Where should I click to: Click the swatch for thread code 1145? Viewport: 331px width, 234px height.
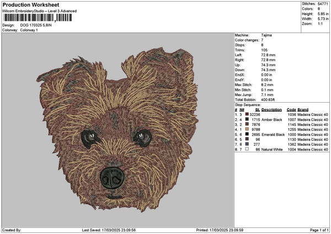247,124
